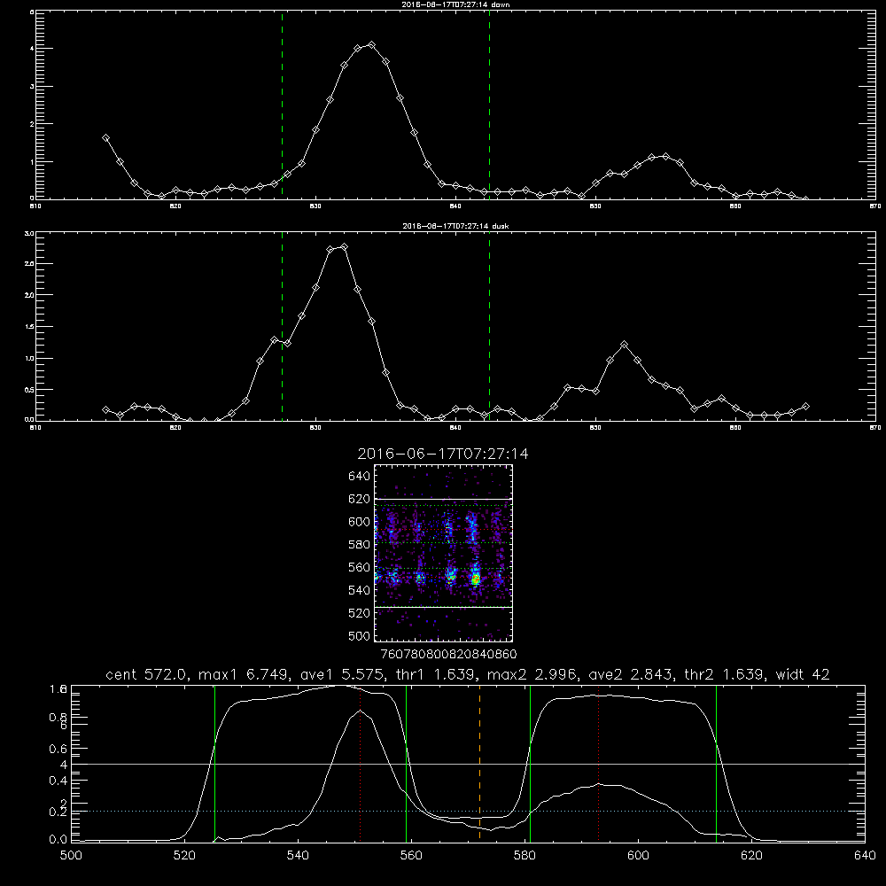Click the green vertical line near 614 in bottom plot

click(716, 763)
